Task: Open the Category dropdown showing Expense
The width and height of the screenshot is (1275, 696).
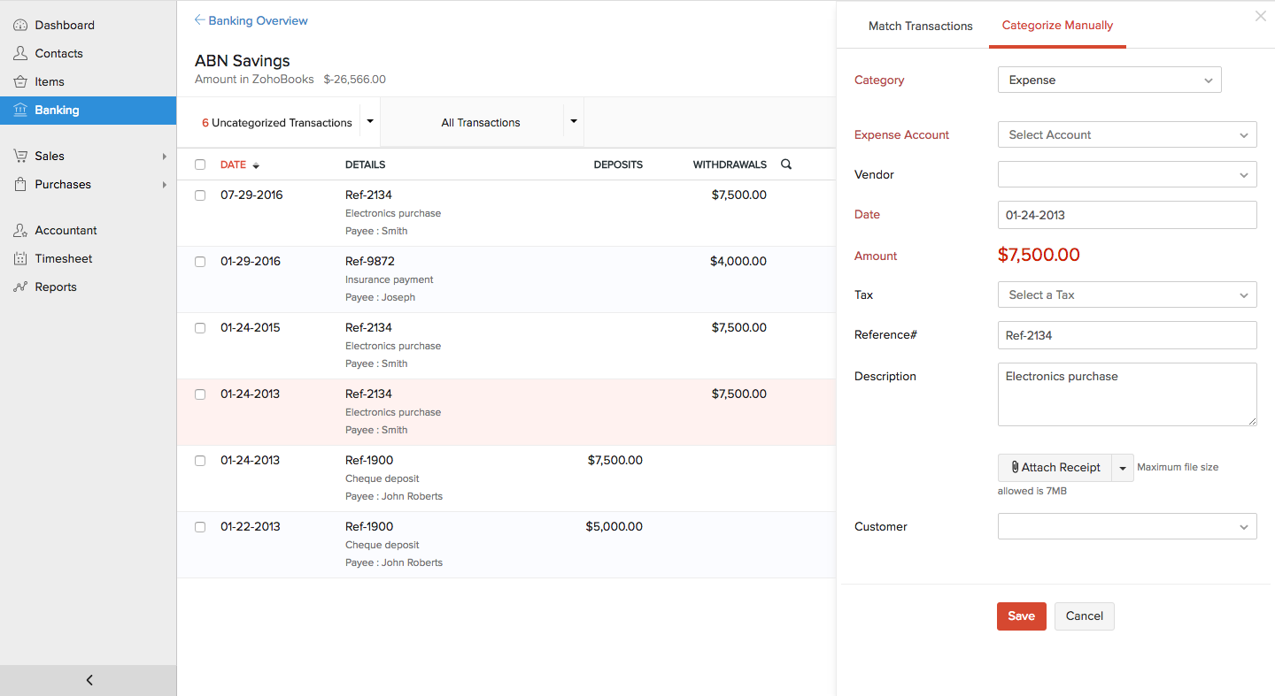Action: (x=1109, y=80)
